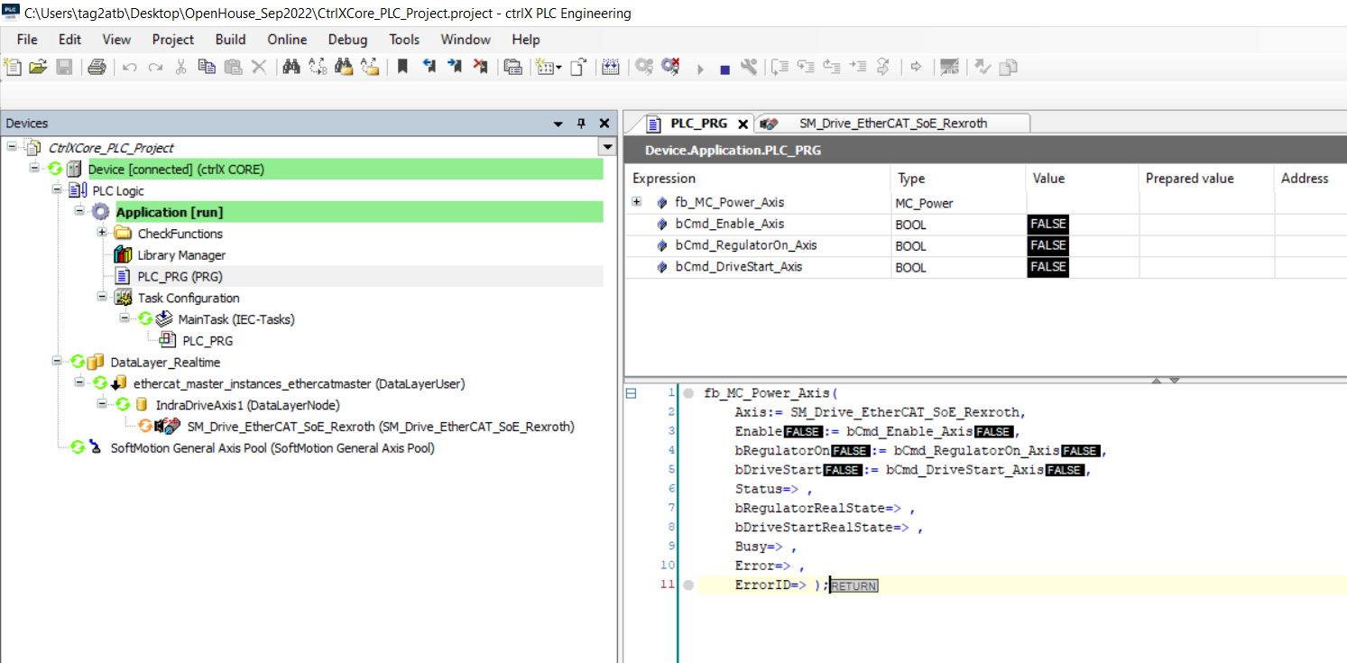Toggle breakpoint marker on code line 11
Viewport: 1347px width, 663px height.
pos(688,585)
